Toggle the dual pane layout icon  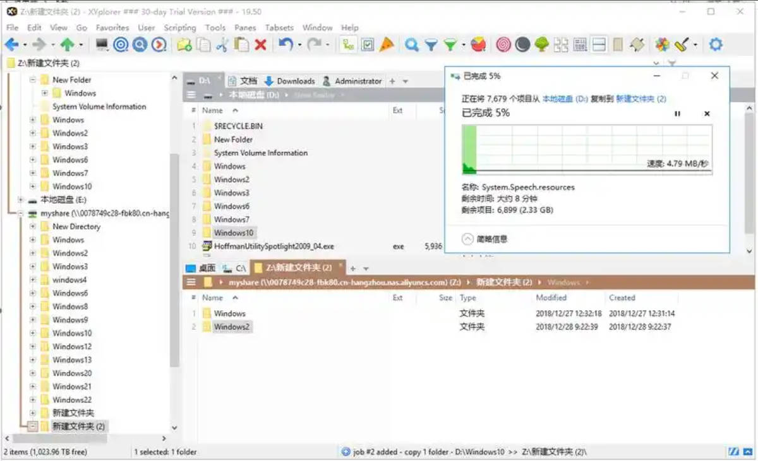click(600, 45)
